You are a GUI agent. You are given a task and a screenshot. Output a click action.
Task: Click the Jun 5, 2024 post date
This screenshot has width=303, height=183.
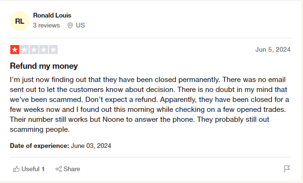coord(273,49)
